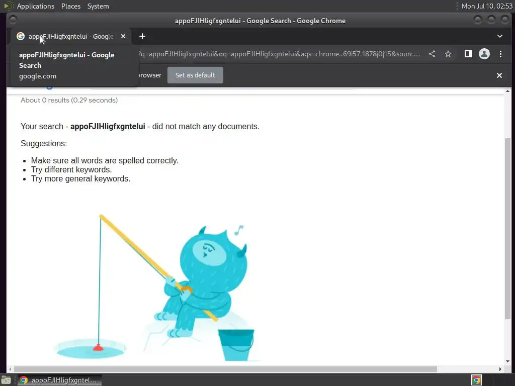Screen dimensions: 515x386
Task: Open the Places menu
Action: [71, 6]
